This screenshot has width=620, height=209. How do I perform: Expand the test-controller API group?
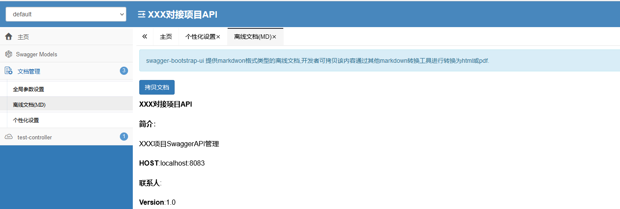(x=34, y=137)
